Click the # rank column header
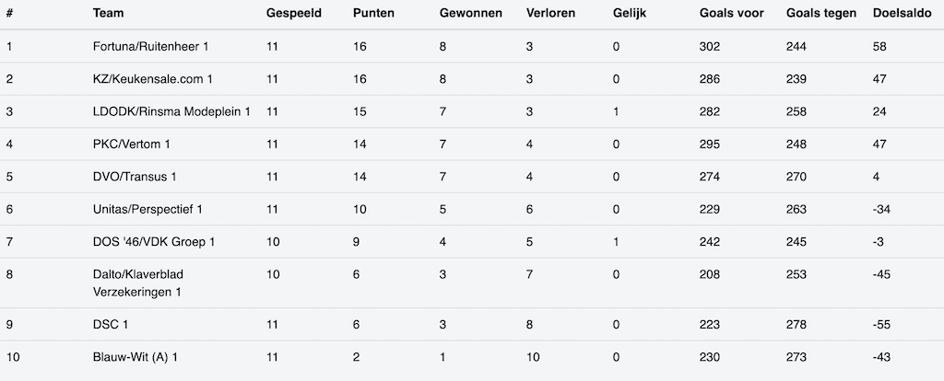Image resolution: width=944 pixels, height=381 pixels. click(x=9, y=14)
